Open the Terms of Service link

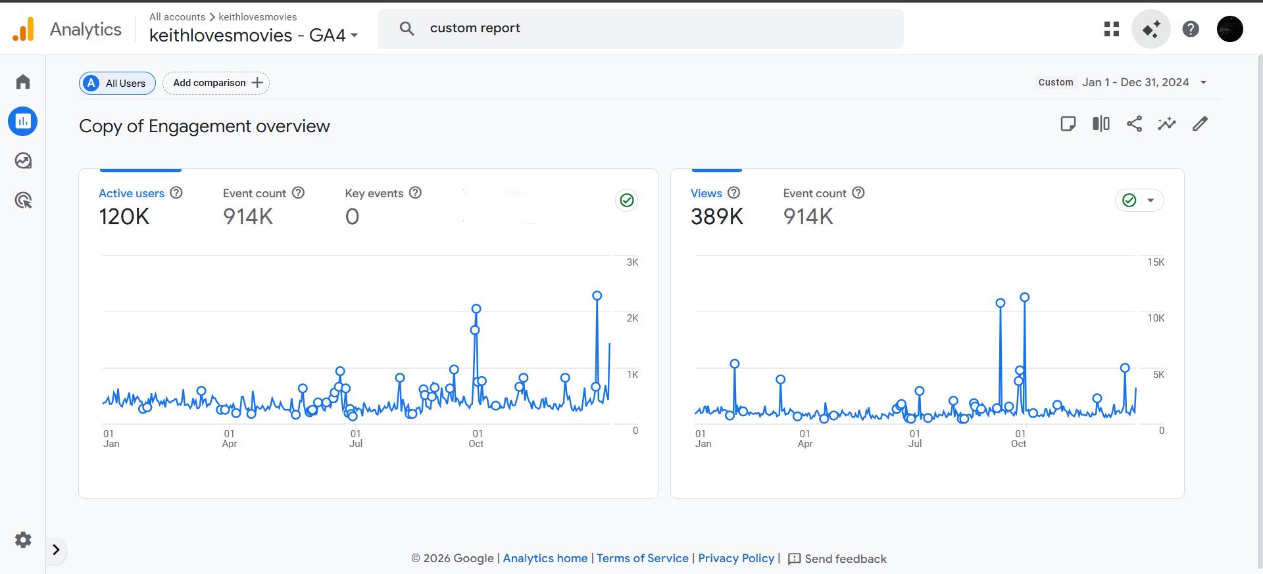(x=642, y=558)
